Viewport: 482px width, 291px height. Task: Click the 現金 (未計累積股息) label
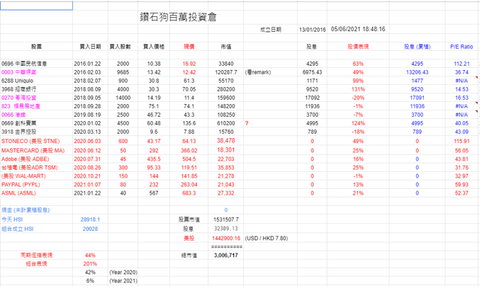[26, 210]
